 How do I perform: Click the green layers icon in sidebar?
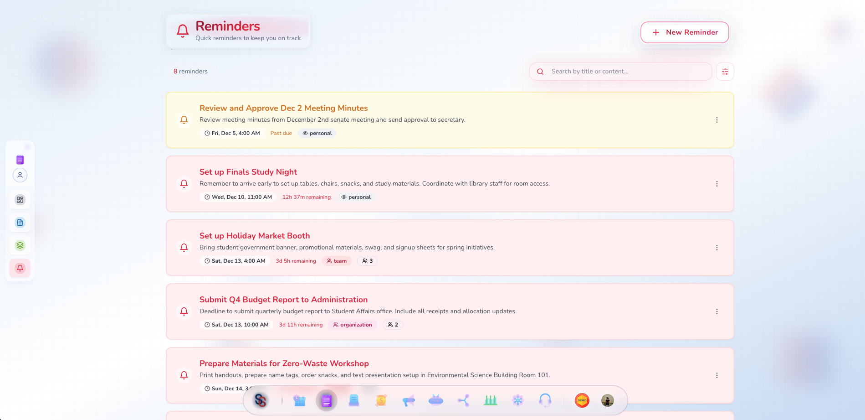point(20,245)
